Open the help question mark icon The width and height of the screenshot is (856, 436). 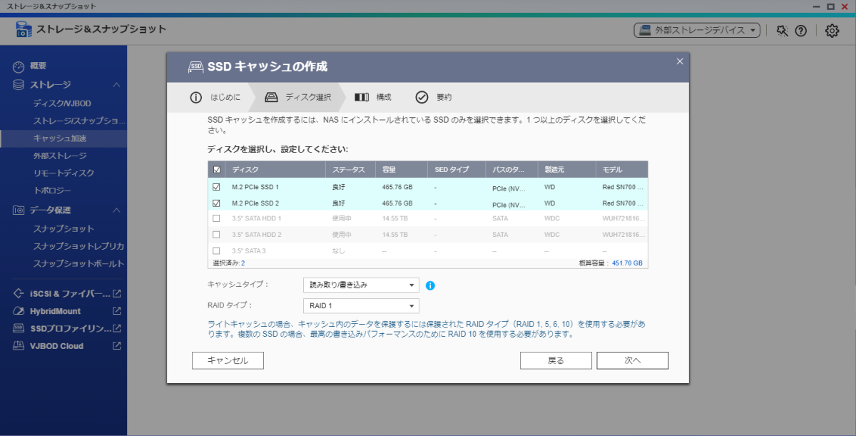tap(801, 31)
